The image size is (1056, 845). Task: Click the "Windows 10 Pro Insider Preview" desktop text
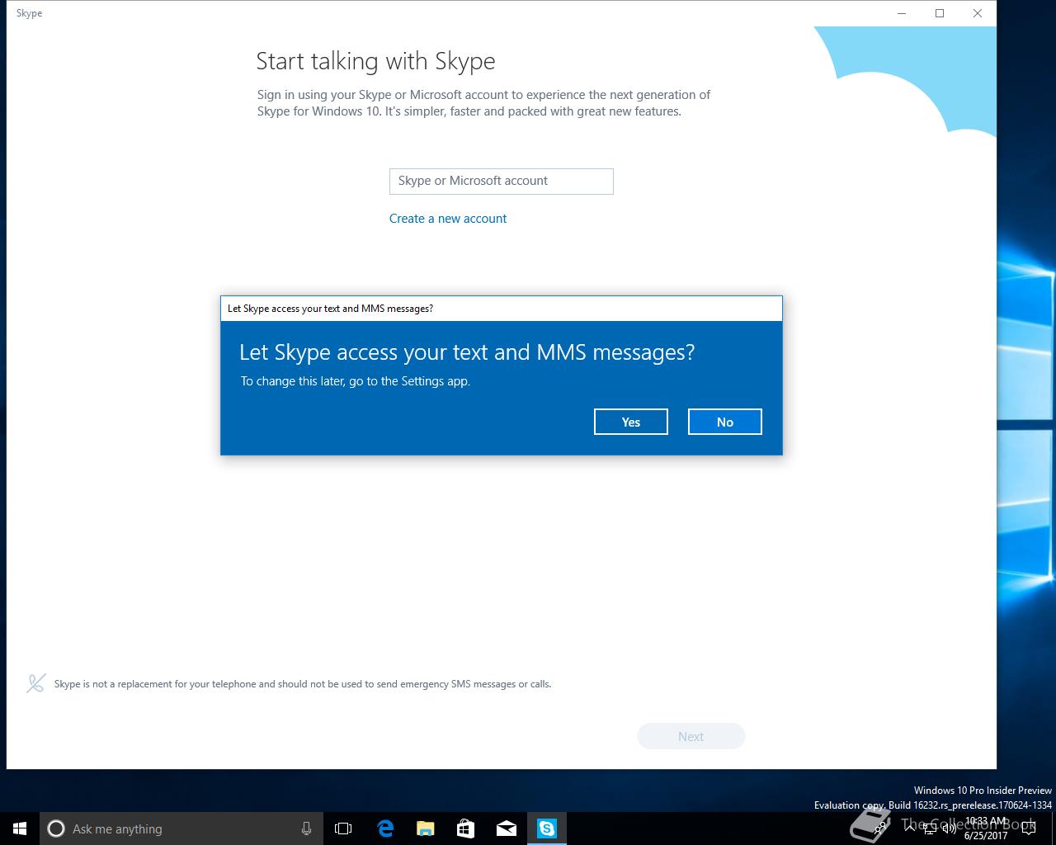click(x=983, y=791)
